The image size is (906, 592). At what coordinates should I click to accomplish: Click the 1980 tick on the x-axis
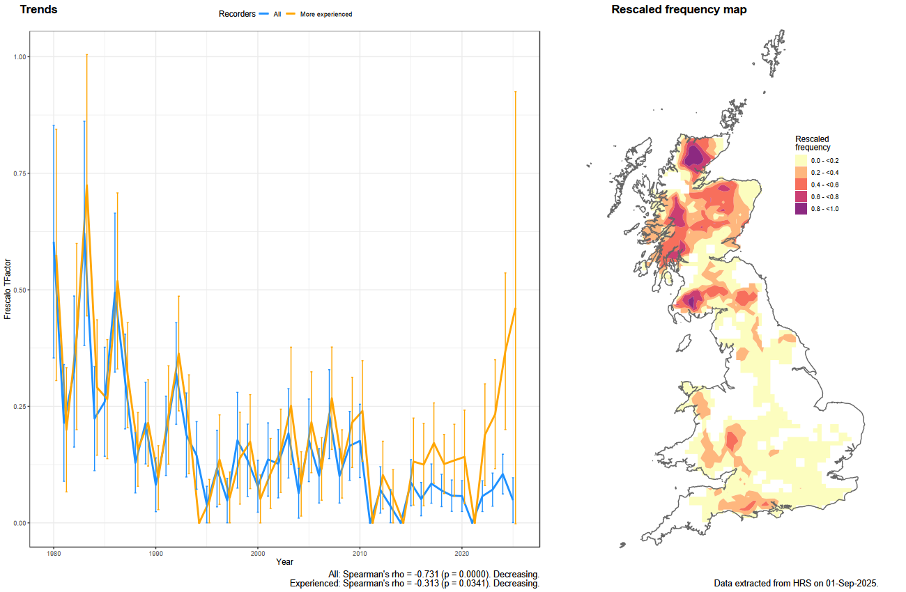pyautogui.click(x=54, y=552)
